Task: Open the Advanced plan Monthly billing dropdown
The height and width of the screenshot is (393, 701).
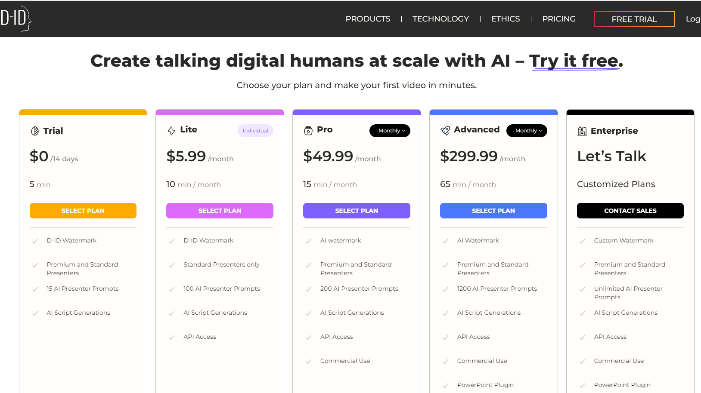Action: coord(527,131)
